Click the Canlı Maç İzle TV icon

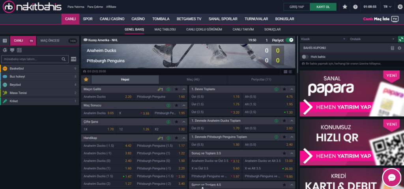coord(395,19)
